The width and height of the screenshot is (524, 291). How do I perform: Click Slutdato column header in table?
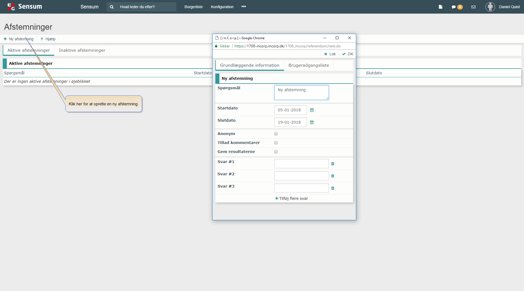[374, 73]
